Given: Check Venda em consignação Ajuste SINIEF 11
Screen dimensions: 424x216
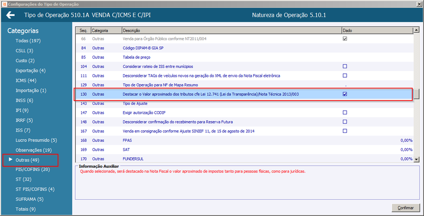Looking at the screenshot, I should (x=345, y=131).
